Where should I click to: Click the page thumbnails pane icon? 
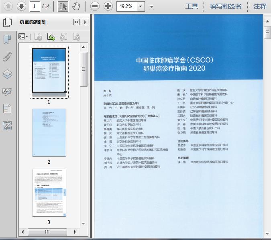click(8, 22)
